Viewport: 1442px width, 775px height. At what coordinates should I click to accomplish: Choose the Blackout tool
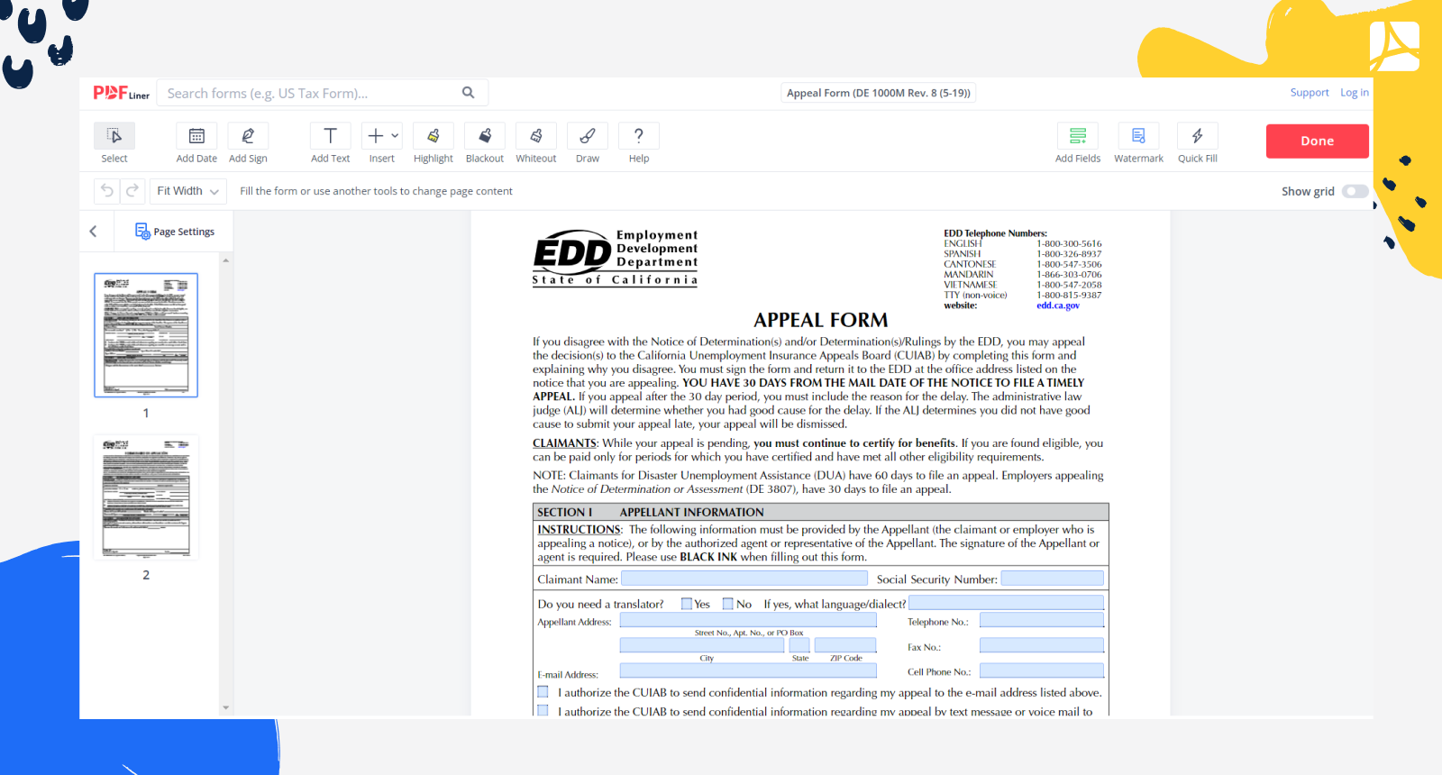click(x=484, y=136)
